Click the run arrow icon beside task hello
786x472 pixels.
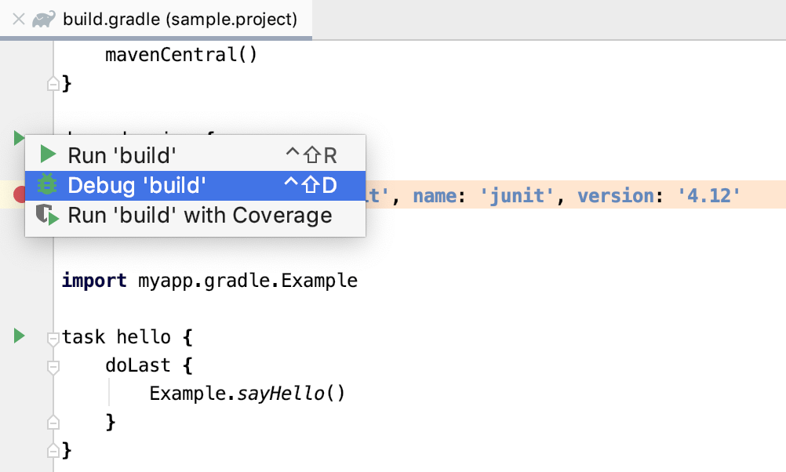(18, 336)
